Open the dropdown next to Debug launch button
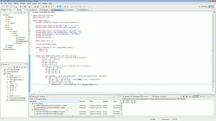This screenshot has height=121, width=216. pyautogui.click(x=23, y=7)
